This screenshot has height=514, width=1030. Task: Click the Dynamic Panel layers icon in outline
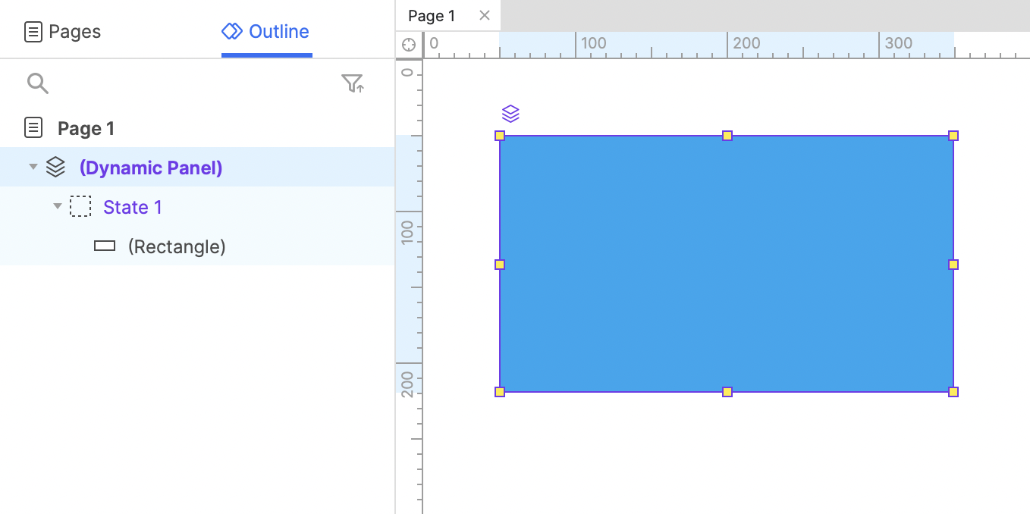click(55, 168)
